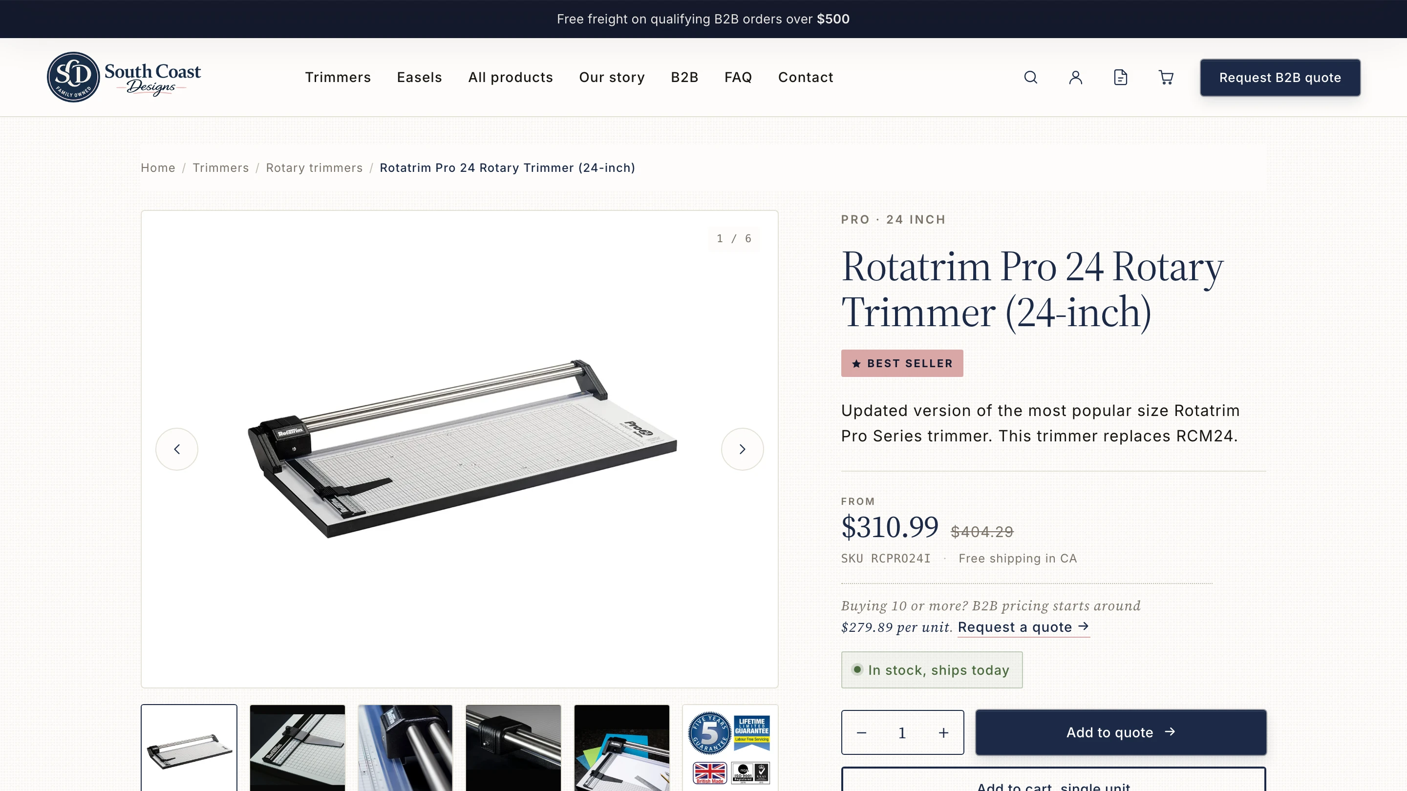Select fourth thumbnail showing cutting head
This screenshot has height=791, width=1407.
coord(513,748)
